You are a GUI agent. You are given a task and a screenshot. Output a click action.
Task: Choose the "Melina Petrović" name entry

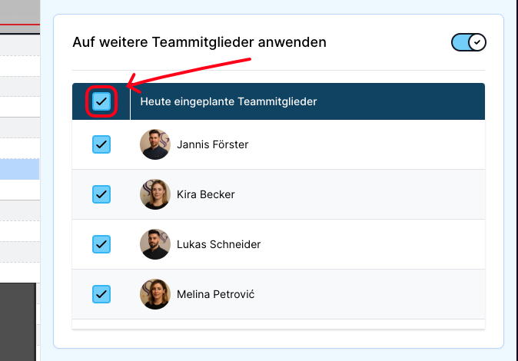tap(215, 294)
